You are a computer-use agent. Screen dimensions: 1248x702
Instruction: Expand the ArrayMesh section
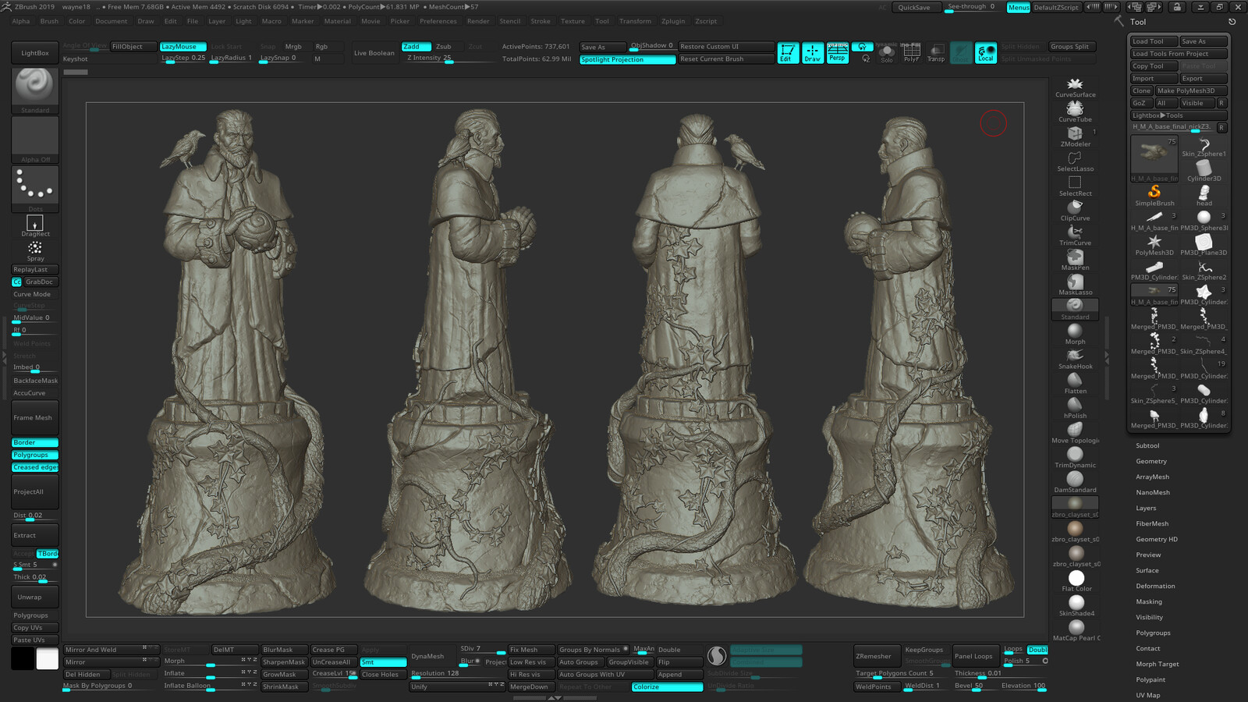(x=1153, y=477)
